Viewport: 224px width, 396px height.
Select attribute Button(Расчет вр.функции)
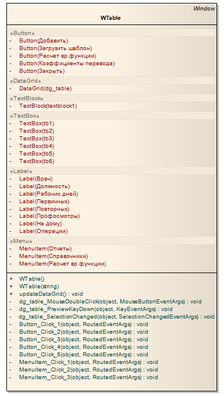tap(58, 56)
